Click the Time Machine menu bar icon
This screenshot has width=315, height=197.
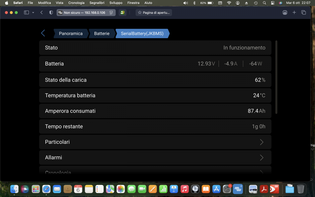256,3
